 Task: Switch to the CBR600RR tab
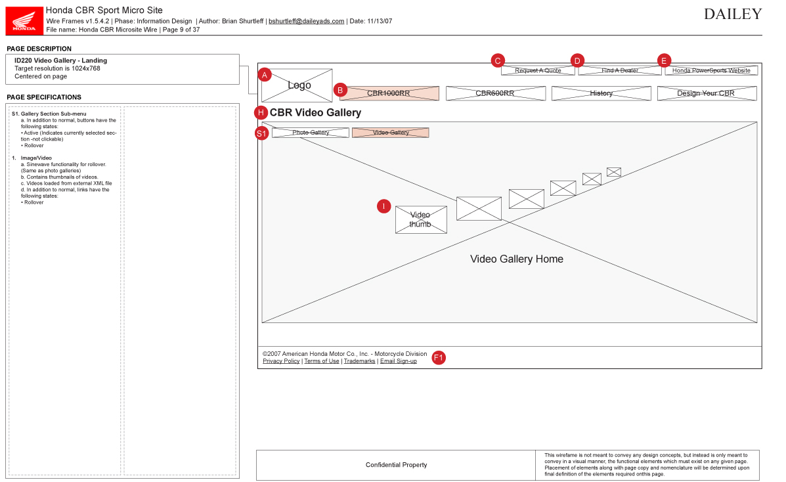tap(495, 93)
